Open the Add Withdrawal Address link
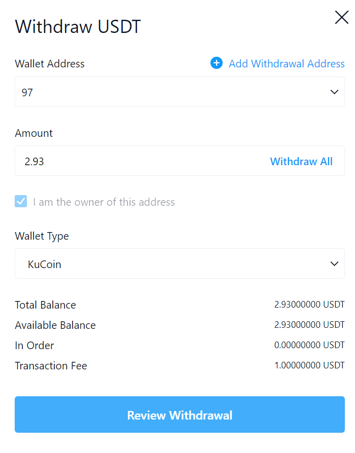This screenshot has height=453, width=355. (x=287, y=64)
